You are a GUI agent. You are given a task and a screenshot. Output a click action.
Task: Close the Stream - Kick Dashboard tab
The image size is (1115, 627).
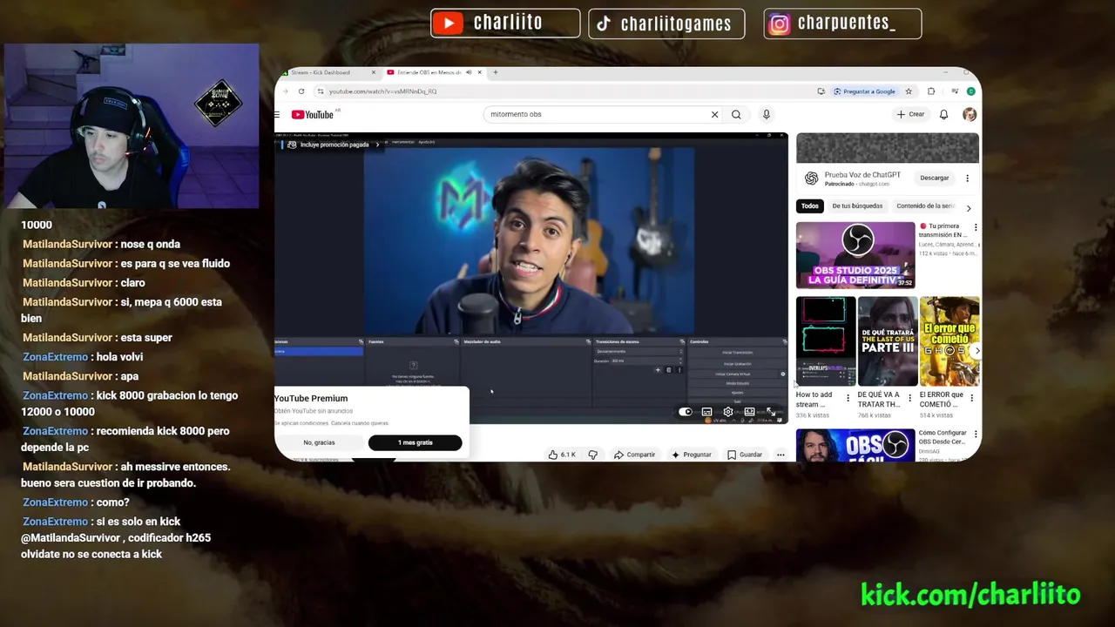click(x=374, y=72)
